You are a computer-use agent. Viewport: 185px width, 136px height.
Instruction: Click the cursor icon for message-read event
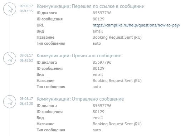pyautogui.click(x=10, y=58)
